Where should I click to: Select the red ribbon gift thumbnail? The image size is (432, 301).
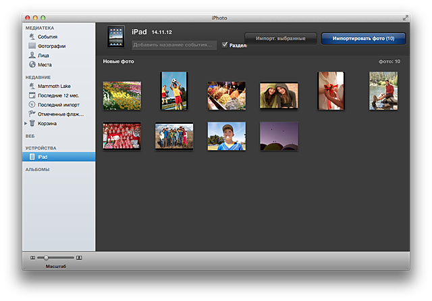coord(331,91)
